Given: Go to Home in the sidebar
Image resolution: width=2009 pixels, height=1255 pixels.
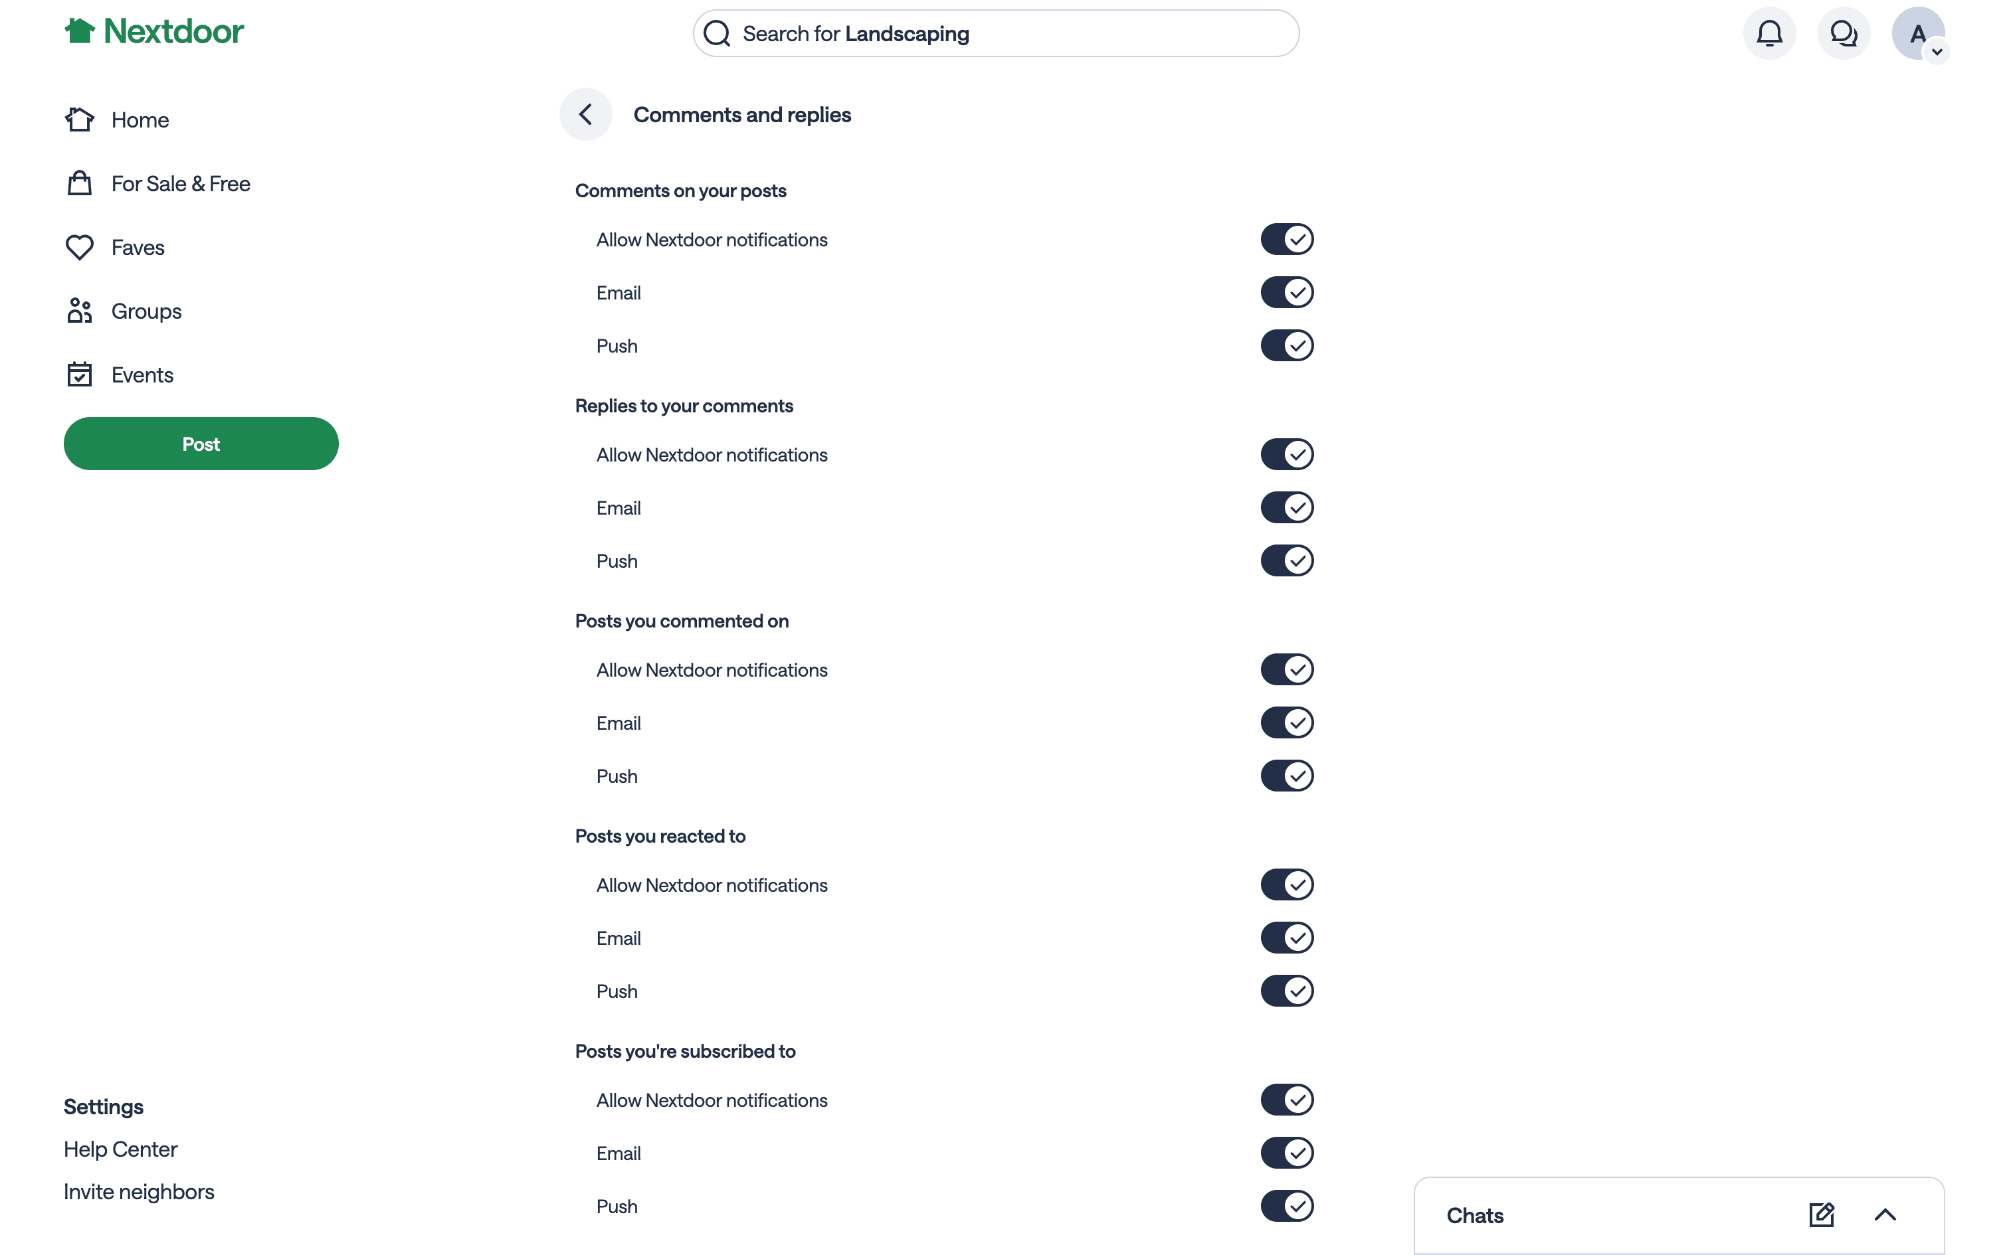Looking at the screenshot, I should (140, 120).
